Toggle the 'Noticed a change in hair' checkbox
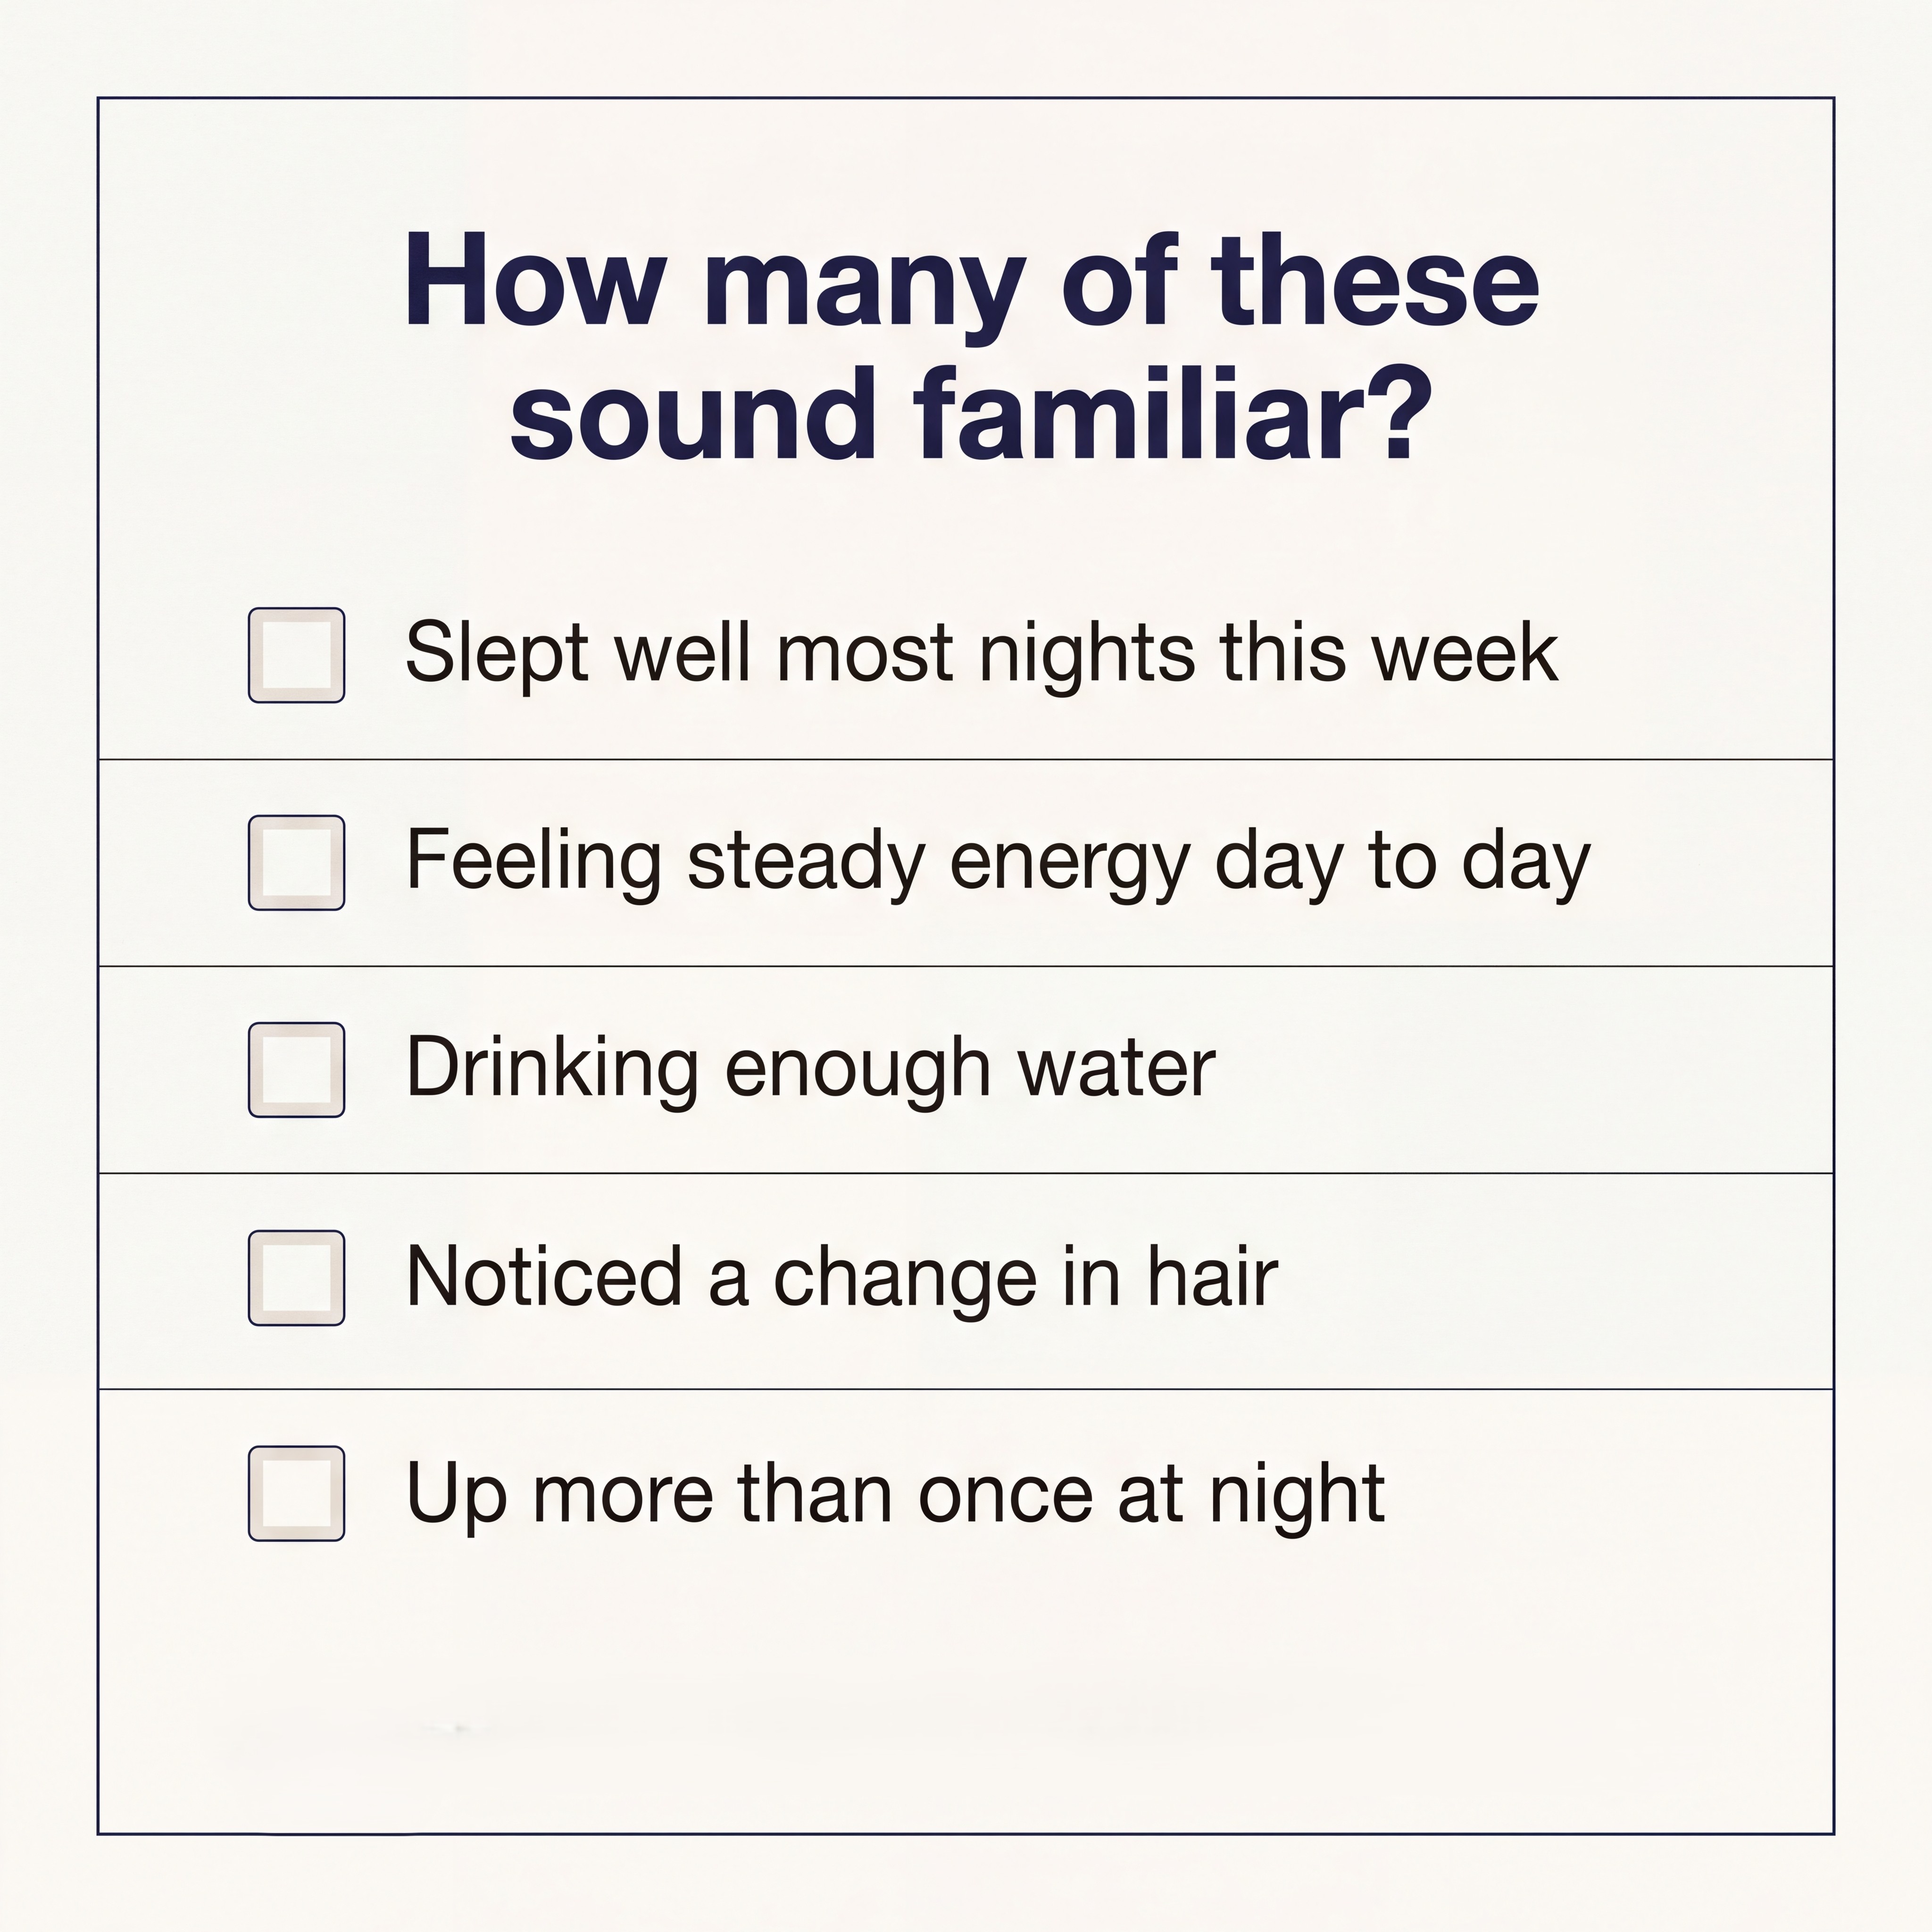This screenshot has height=1932, width=1932. 296,1278
